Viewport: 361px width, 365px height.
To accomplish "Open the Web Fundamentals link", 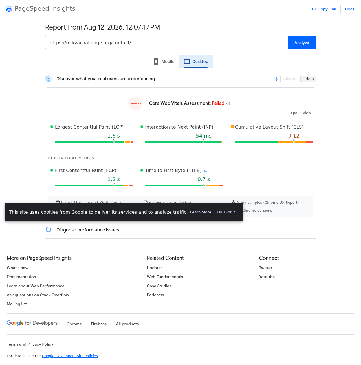I will pyautogui.click(x=165, y=277).
